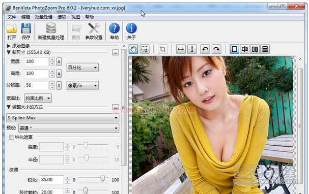Click the crop tool icon
The width and height of the screenshot is (309, 194).
point(162,49)
